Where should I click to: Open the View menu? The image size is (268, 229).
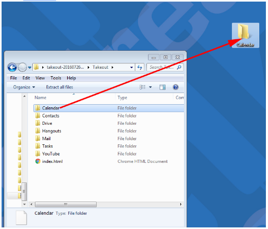click(40, 78)
